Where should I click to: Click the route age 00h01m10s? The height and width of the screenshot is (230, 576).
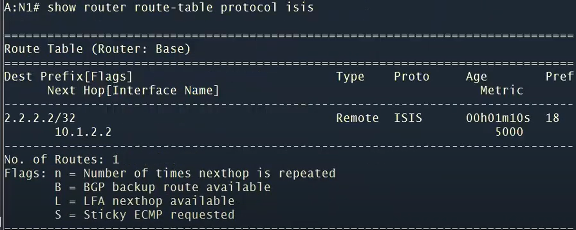(498, 118)
